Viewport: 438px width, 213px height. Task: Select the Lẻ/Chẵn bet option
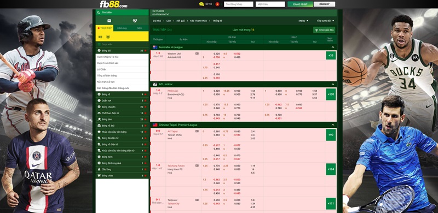point(122,69)
